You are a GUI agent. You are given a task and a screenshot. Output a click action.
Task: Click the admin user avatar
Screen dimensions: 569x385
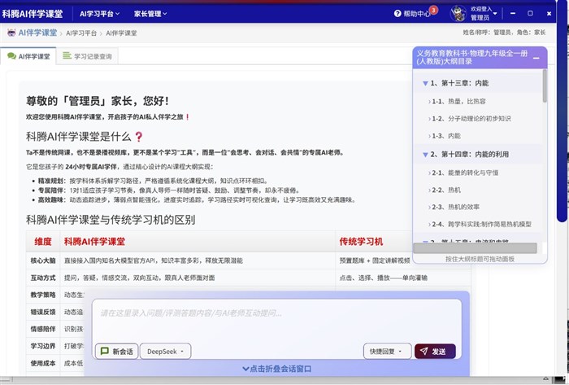click(x=458, y=14)
